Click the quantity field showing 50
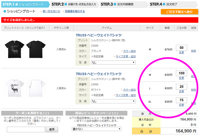The width and height of the screenshot is (200, 135). coord(182,48)
